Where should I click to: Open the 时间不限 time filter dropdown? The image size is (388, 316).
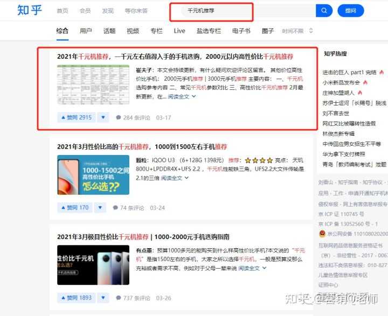pos(297,31)
